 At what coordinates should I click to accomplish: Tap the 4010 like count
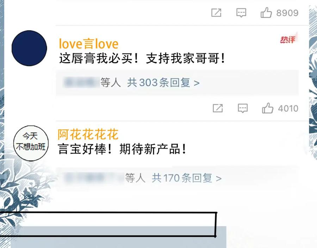point(288,109)
